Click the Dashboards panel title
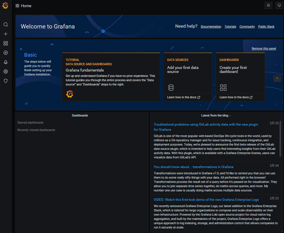Screen dimensions: 284x233 coord(80,116)
